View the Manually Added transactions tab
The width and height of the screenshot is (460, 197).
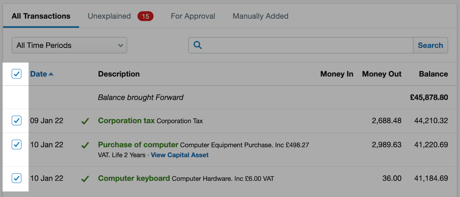coord(260,16)
